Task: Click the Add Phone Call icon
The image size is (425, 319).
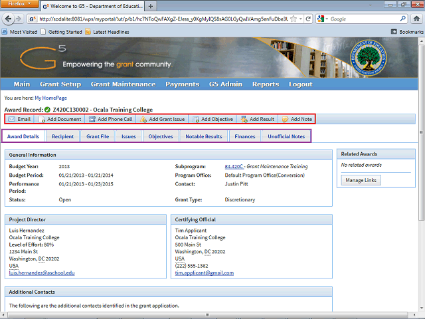Action: 92,120
